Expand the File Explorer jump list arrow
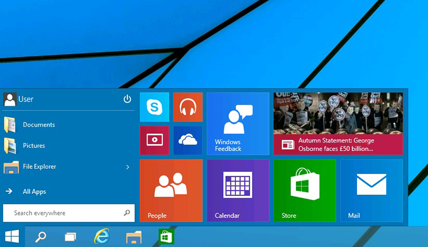 point(128,167)
